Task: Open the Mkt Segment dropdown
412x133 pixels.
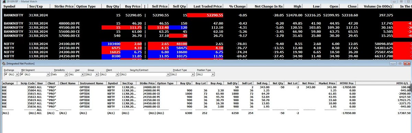Action: coord(48,74)
